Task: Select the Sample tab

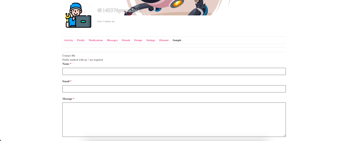Action: click(177, 40)
